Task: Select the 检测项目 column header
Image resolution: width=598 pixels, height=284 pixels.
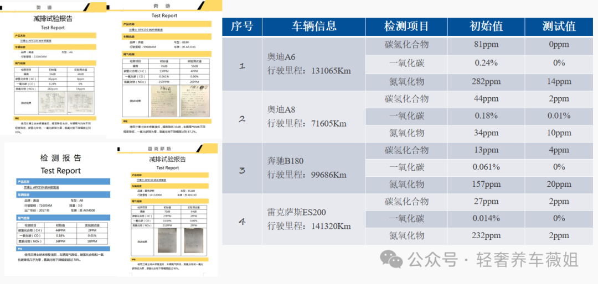Action: tap(406, 27)
